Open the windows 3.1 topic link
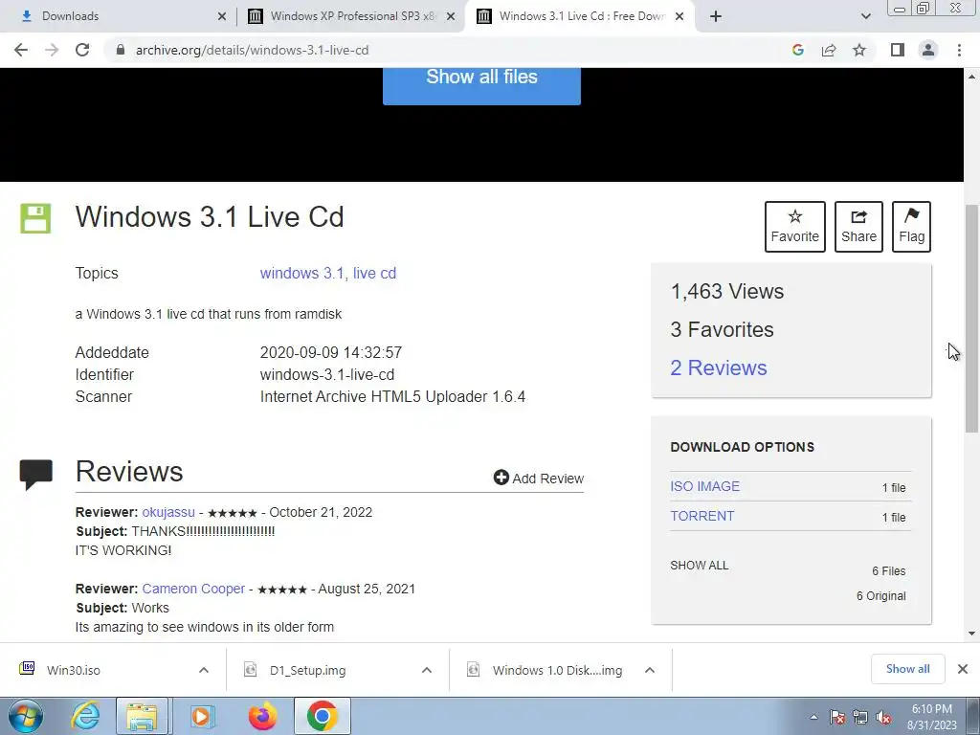 pyautogui.click(x=301, y=273)
